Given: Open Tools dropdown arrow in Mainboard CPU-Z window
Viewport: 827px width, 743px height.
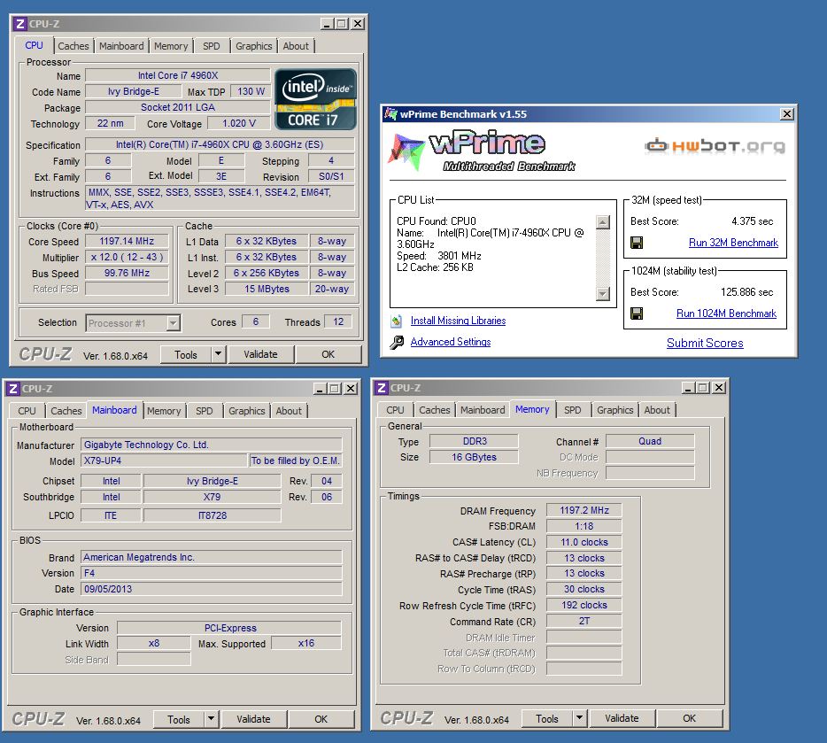Looking at the screenshot, I should coord(211,719).
